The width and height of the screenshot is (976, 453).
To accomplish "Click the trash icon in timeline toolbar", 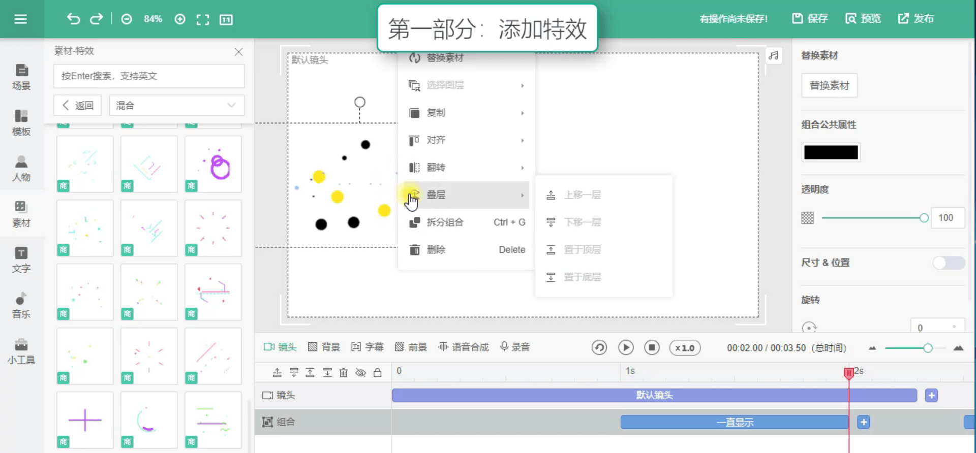I will [344, 373].
